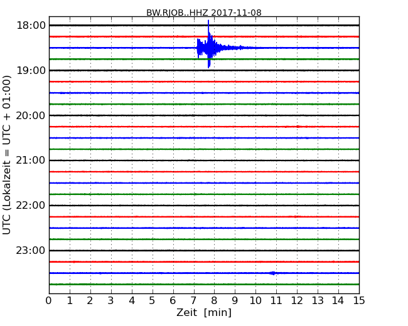Select the 22:00 y-axis tick label

tap(31, 206)
